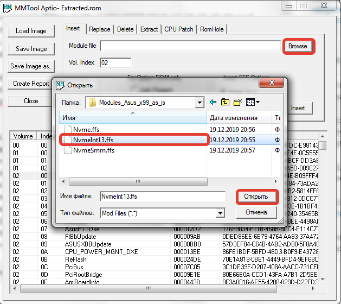Click the Отмена button
341x304 pixels.
[x=256, y=212]
